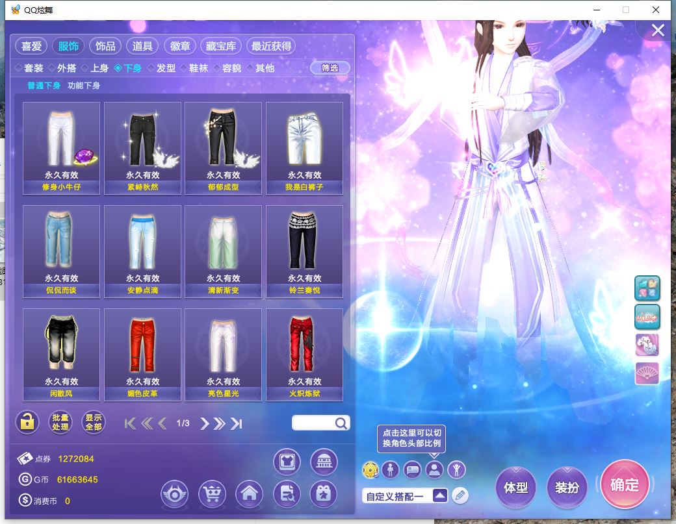Screen dimensions: 676x524
Task: Select the 套装 category radio
Action: pos(30,68)
